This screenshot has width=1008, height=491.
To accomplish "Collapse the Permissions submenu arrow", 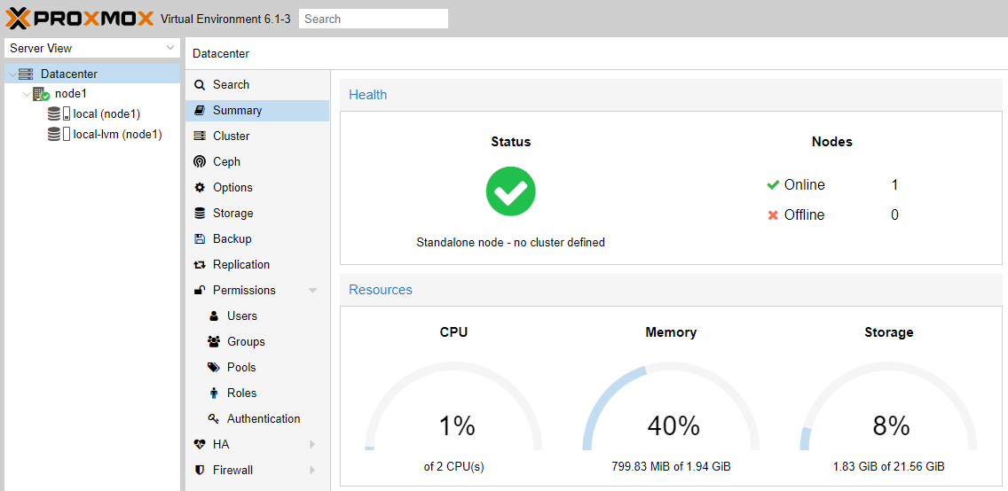I will pyautogui.click(x=312, y=291).
